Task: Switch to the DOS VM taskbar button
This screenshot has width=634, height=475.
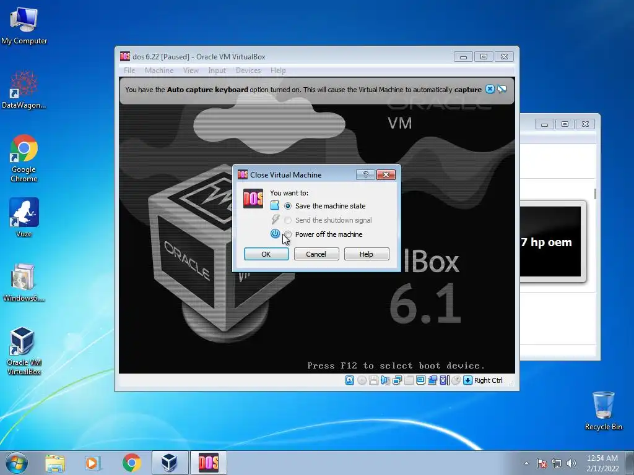Action: [x=208, y=463]
